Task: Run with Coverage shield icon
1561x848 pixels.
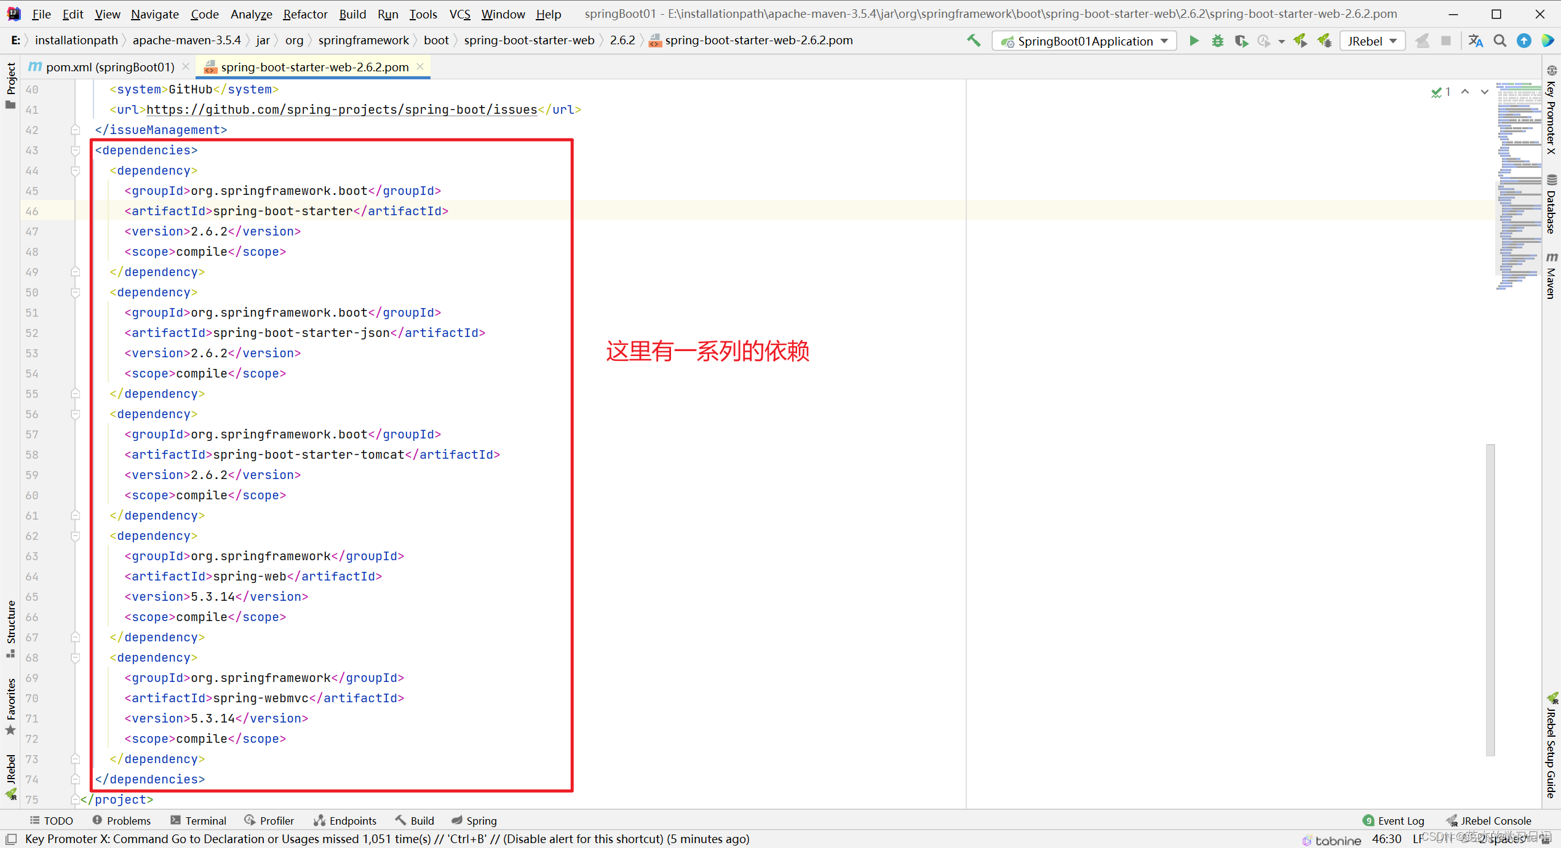Action: tap(1241, 41)
